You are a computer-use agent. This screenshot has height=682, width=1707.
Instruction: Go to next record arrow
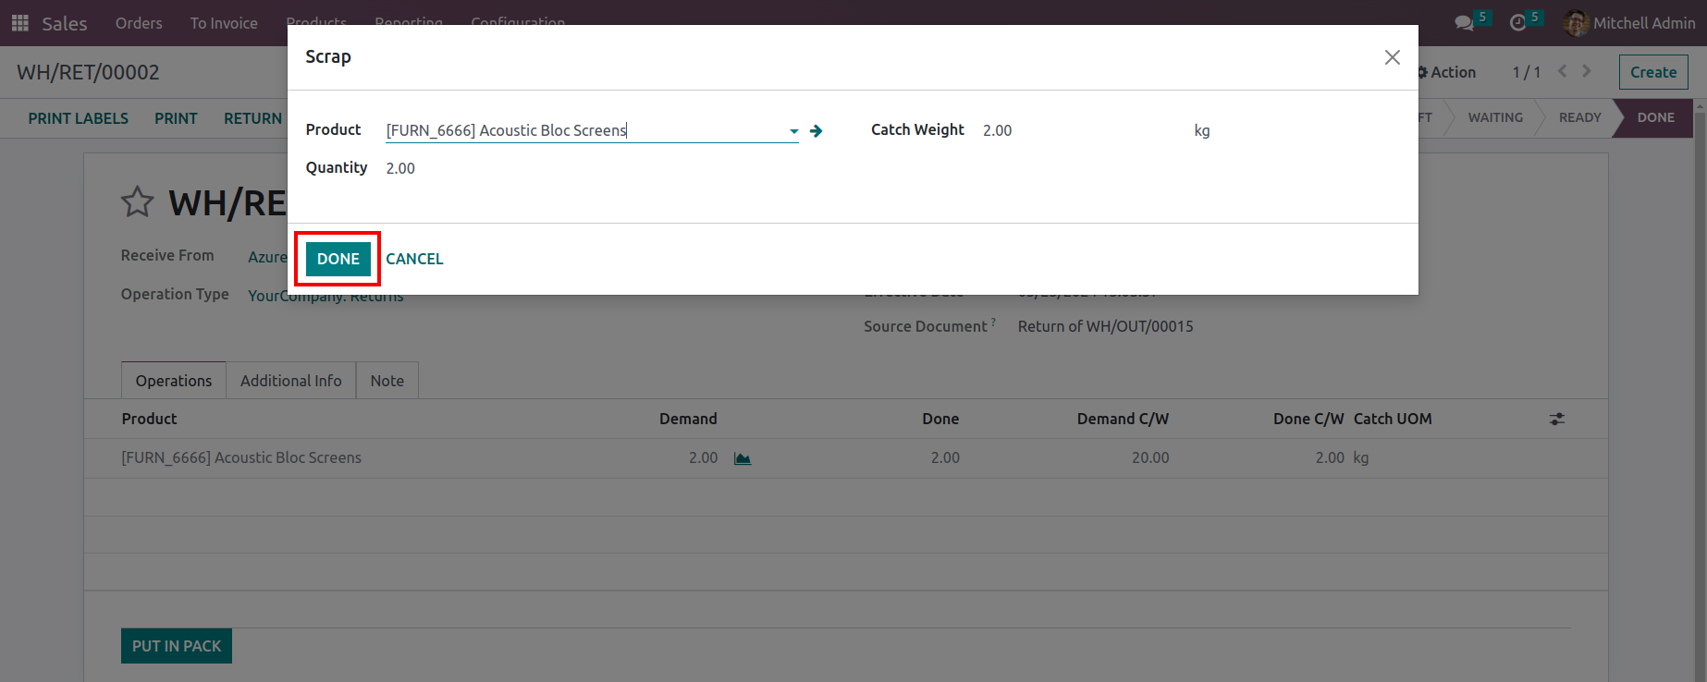coord(1587,71)
